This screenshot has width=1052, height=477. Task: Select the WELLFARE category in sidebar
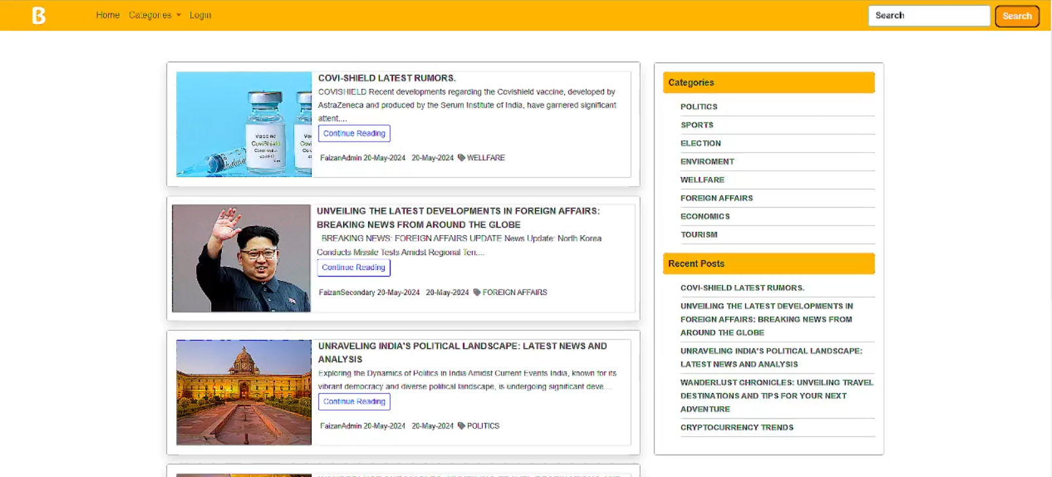click(x=702, y=180)
